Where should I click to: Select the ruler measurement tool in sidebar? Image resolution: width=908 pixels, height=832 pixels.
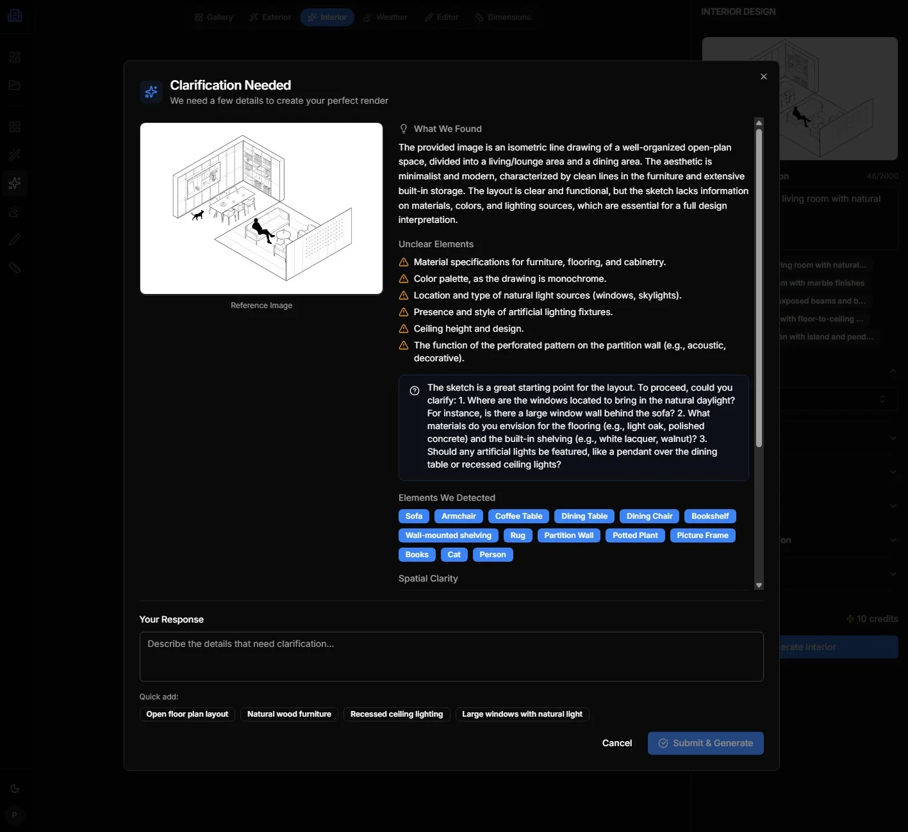tap(15, 268)
